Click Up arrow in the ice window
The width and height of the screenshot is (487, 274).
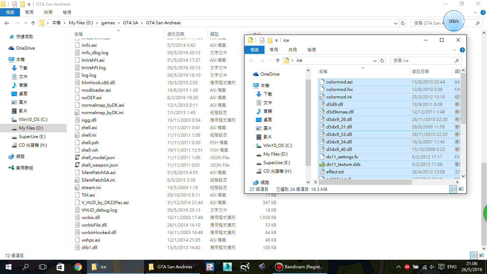click(278, 61)
